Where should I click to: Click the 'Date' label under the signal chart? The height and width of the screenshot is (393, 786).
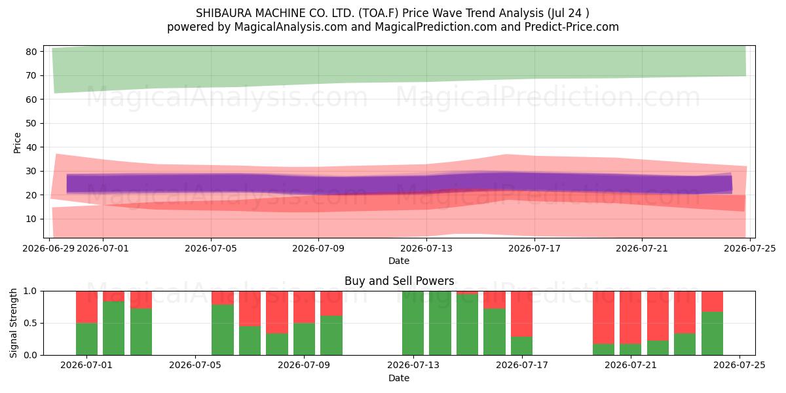(399, 378)
